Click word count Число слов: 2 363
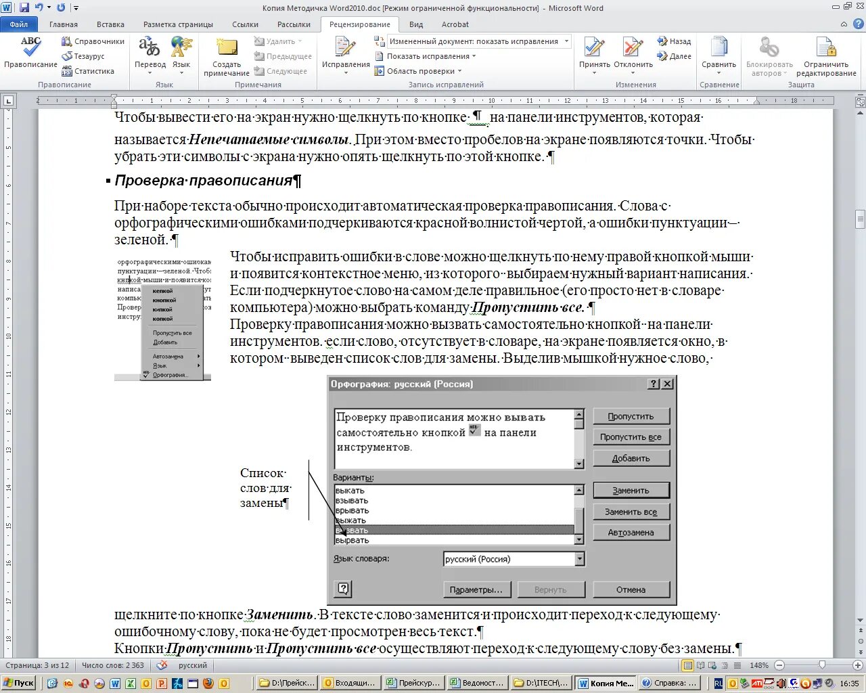 point(113,665)
